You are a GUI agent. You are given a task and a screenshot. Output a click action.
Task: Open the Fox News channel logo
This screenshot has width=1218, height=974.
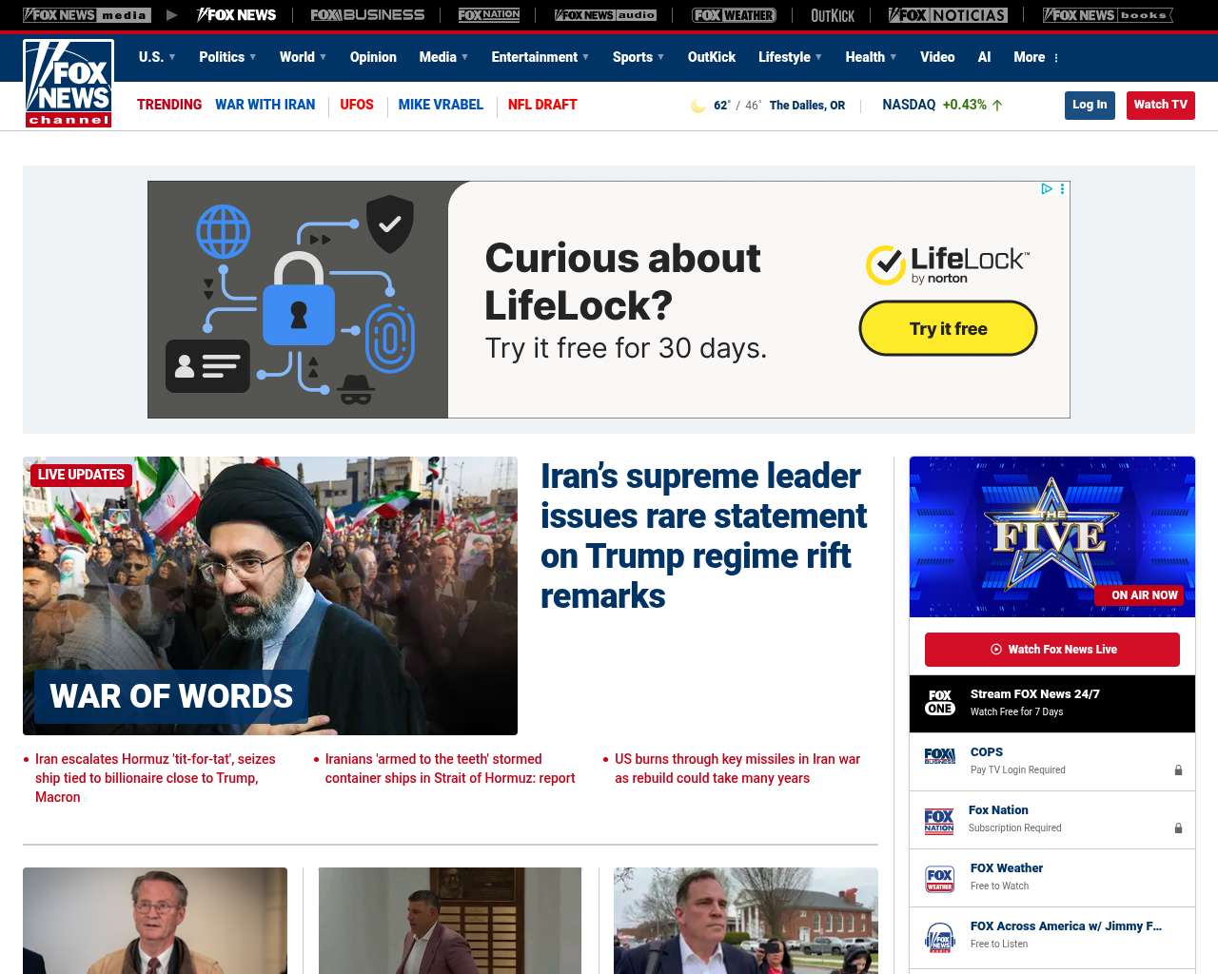pos(69,84)
